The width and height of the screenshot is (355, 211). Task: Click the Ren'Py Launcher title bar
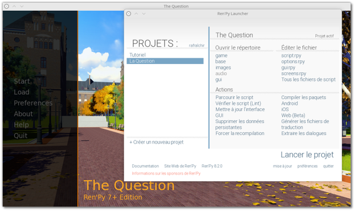click(x=232, y=14)
